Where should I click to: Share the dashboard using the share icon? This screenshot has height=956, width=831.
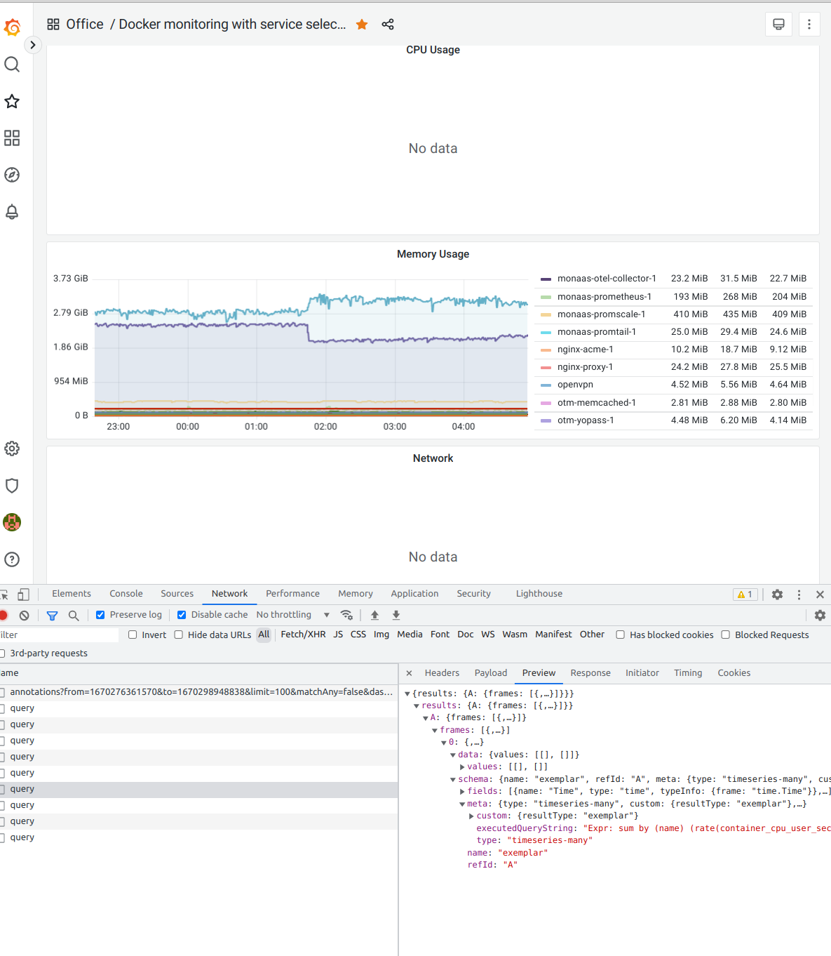387,24
